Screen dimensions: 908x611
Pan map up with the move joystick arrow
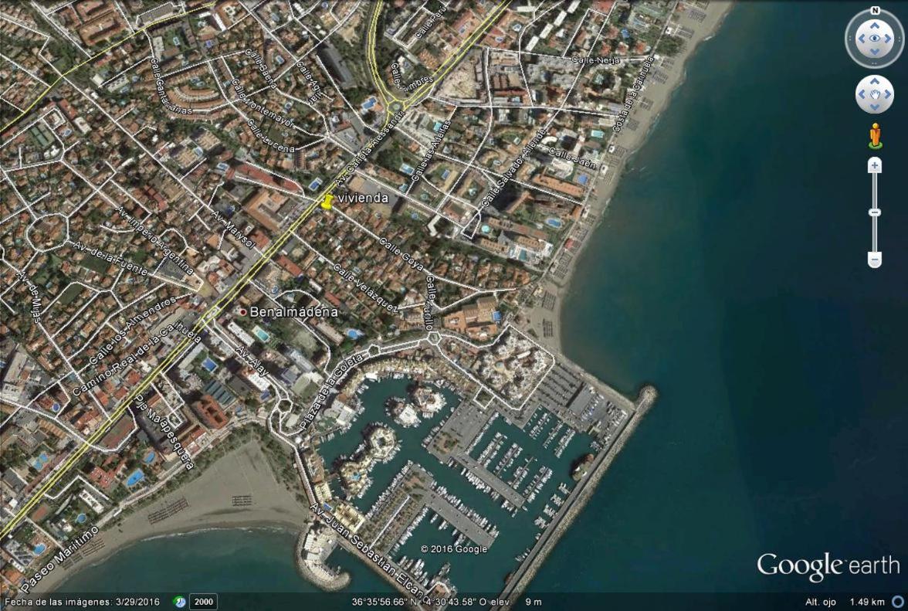pos(874,80)
